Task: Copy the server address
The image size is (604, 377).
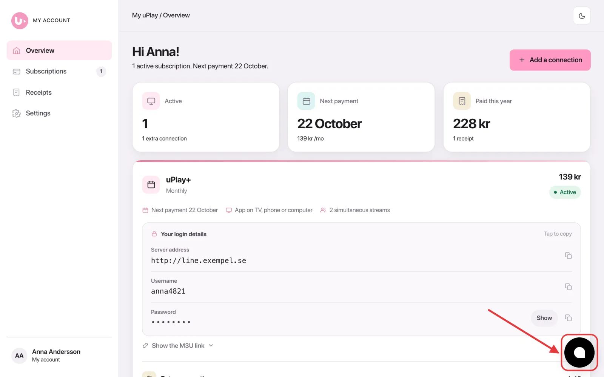Action: [x=568, y=256]
